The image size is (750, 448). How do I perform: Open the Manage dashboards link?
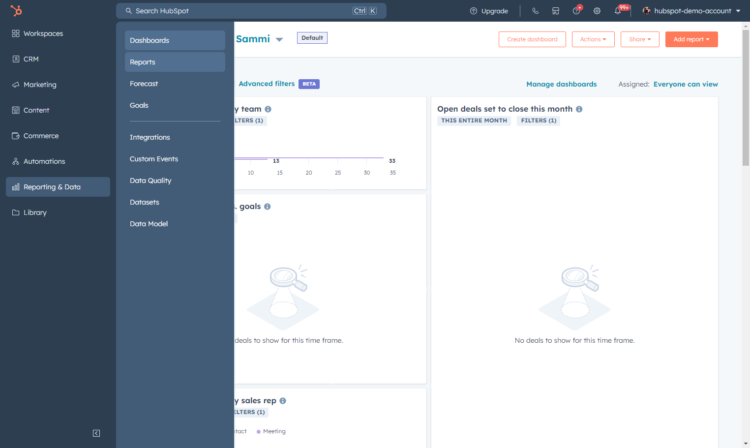pyautogui.click(x=562, y=84)
